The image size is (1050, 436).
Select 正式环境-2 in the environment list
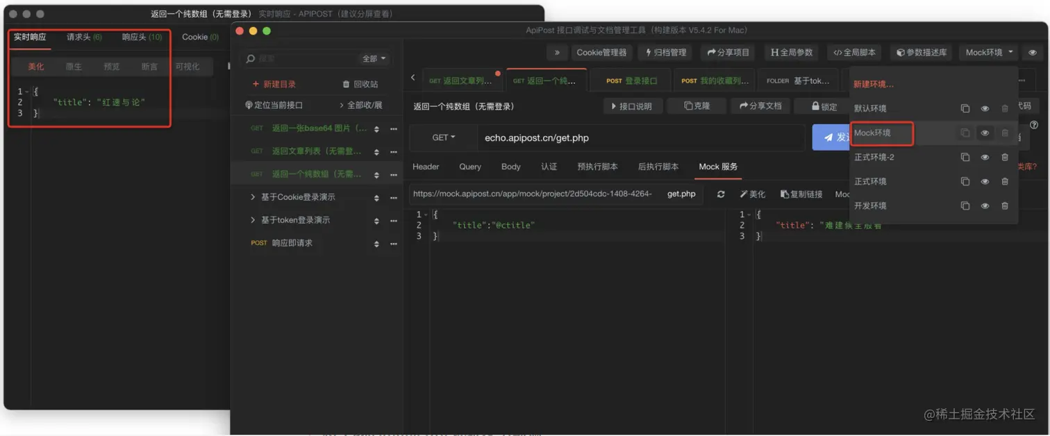874,157
